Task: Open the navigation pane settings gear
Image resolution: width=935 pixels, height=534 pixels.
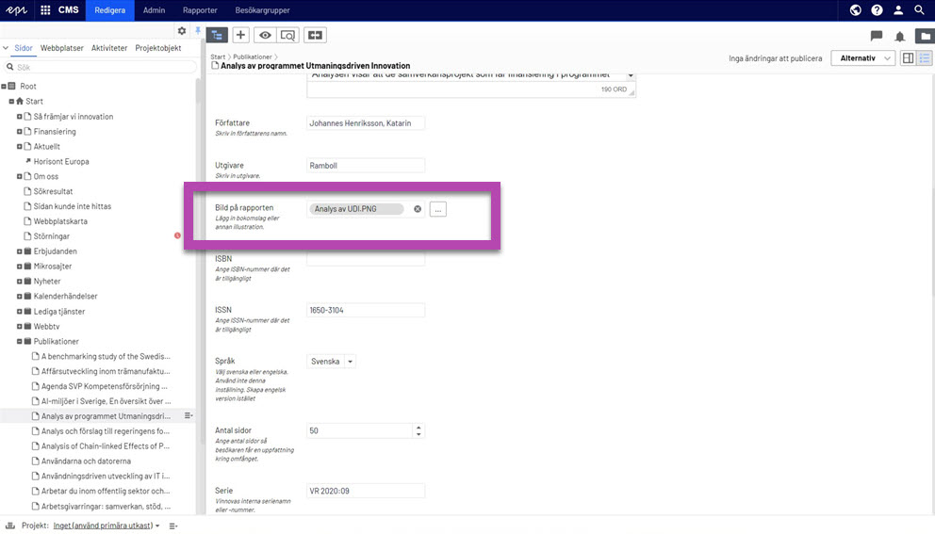Action: coord(182,31)
